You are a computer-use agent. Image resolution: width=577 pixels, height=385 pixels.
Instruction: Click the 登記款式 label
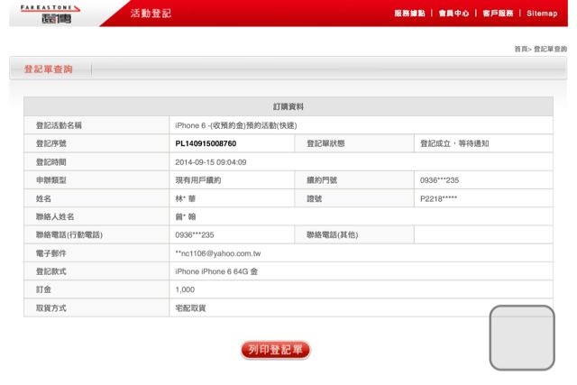pyautogui.click(x=50, y=271)
